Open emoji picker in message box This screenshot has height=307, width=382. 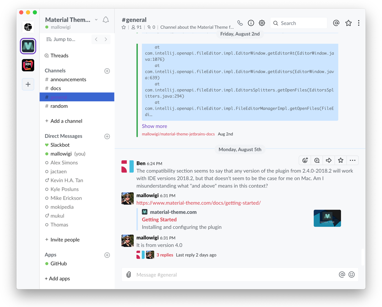pos(352,275)
